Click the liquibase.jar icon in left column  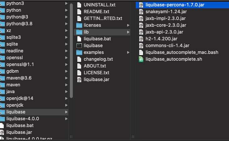pyautogui.click(x=2, y=132)
